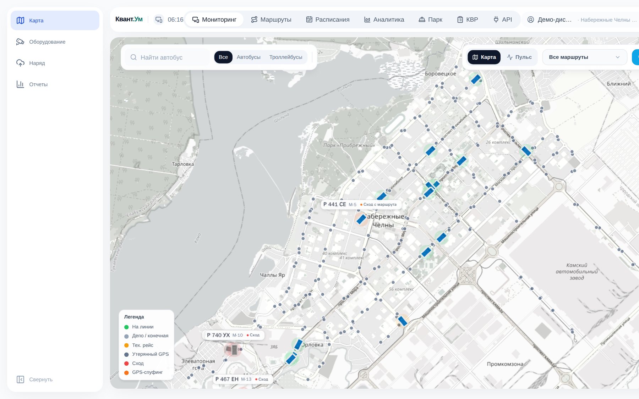
Task: Click the red Сход legend dot
Action: point(126,364)
